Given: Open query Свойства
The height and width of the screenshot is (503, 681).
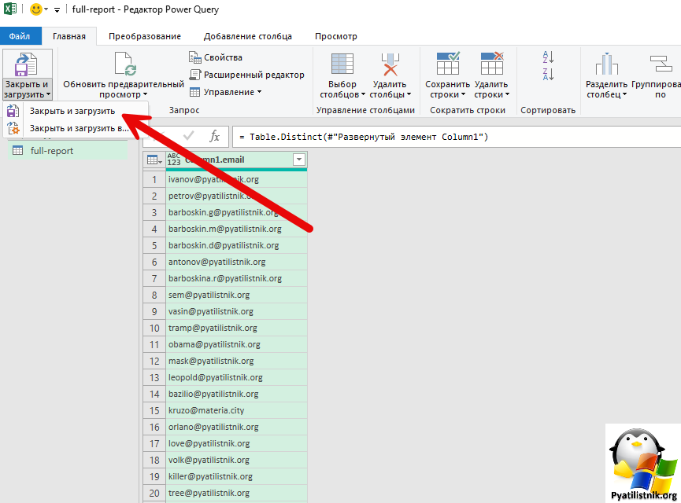Looking at the screenshot, I should pos(216,57).
